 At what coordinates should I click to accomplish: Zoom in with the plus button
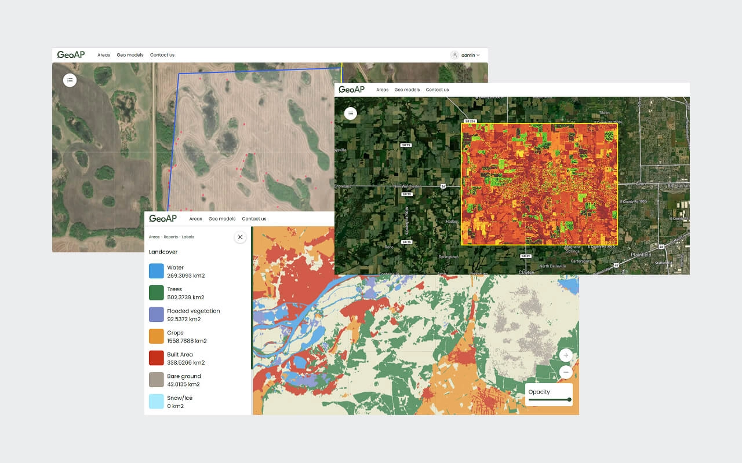[566, 355]
